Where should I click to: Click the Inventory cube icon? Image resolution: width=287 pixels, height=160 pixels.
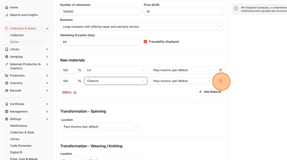(7, 83)
